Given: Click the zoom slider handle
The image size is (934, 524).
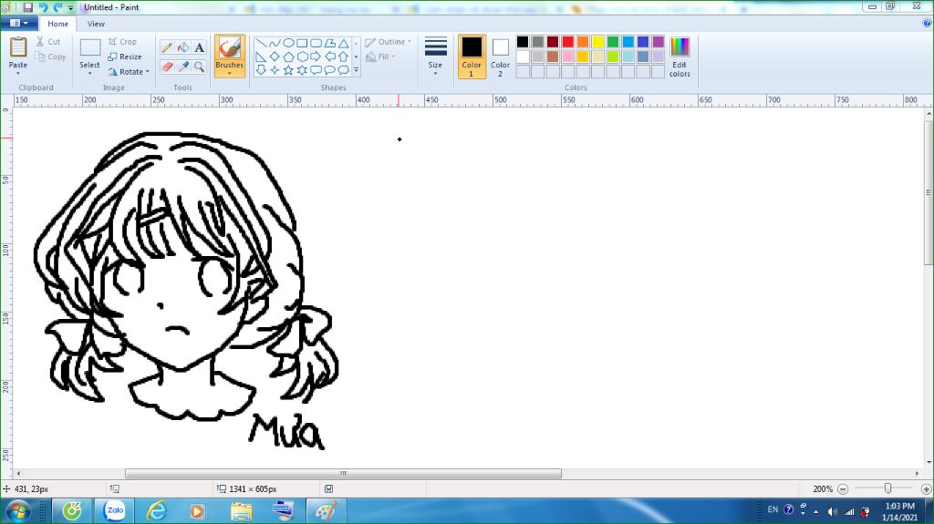Looking at the screenshot, I should click(887, 488).
